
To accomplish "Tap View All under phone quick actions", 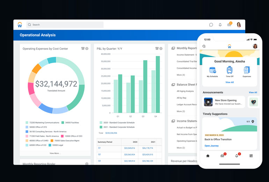I will tap(230, 82).
